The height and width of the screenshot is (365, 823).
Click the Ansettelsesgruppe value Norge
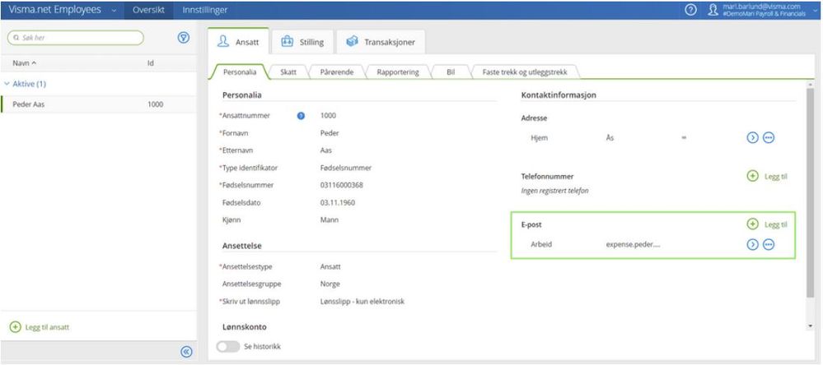330,284
